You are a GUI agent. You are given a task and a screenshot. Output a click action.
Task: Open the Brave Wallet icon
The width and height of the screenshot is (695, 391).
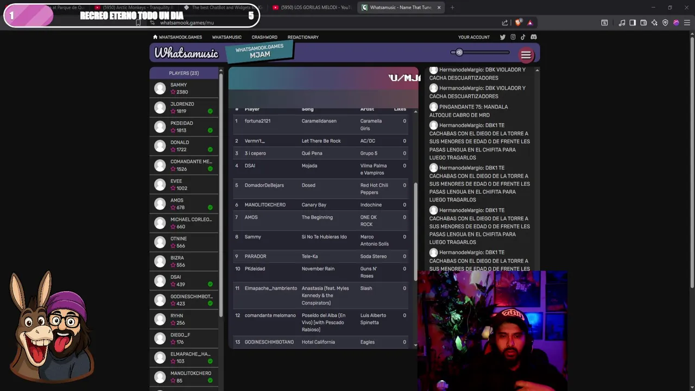pyautogui.click(x=643, y=23)
